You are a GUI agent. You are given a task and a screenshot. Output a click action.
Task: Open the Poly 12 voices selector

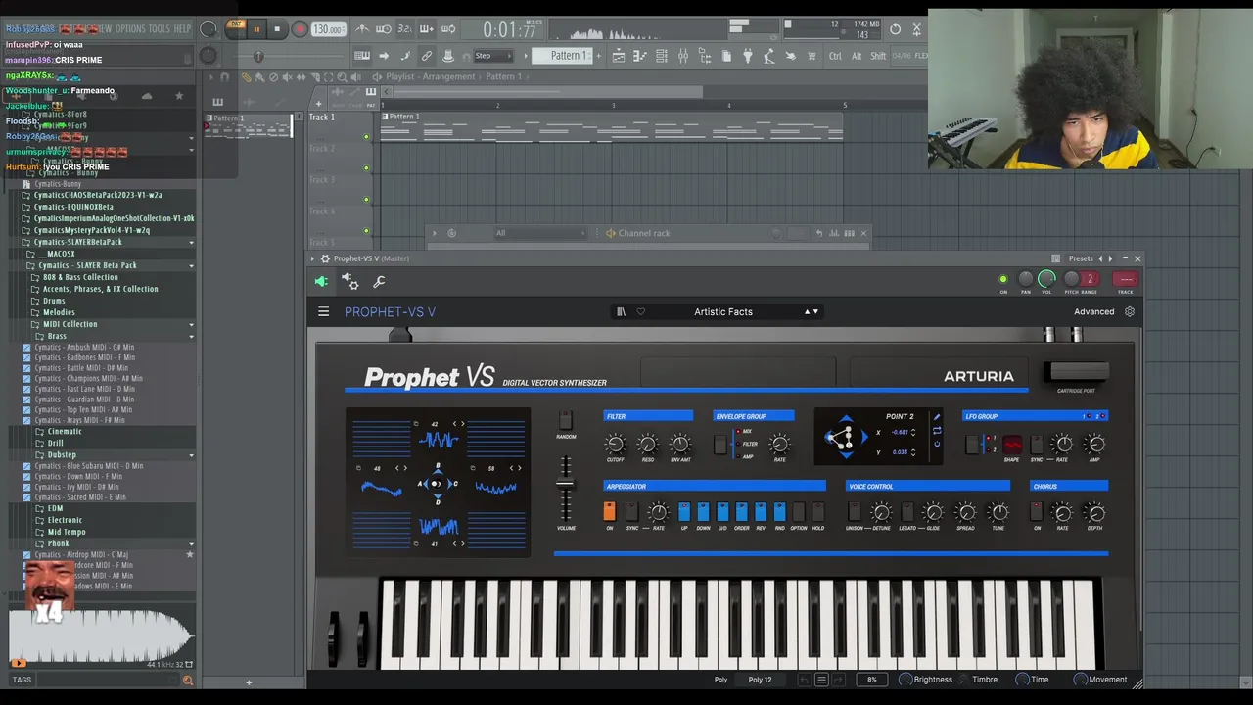click(760, 680)
